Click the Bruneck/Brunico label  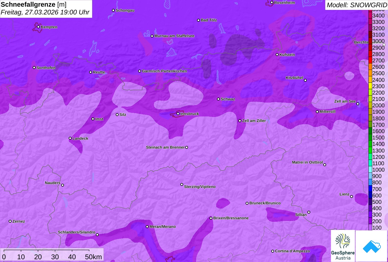[265, 203]
